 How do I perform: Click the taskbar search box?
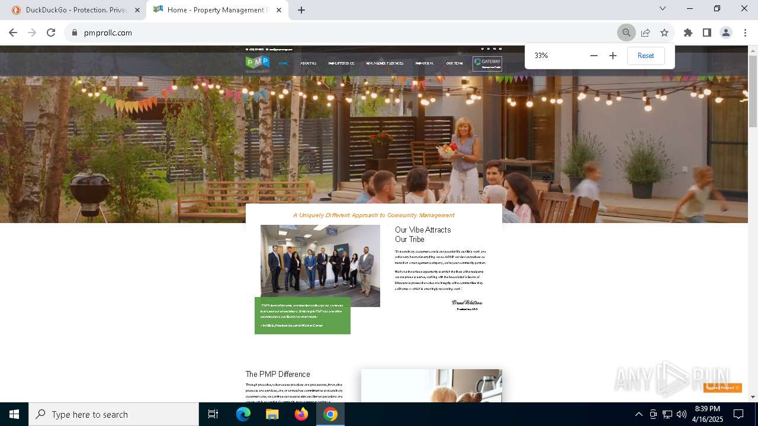(114, 414)
